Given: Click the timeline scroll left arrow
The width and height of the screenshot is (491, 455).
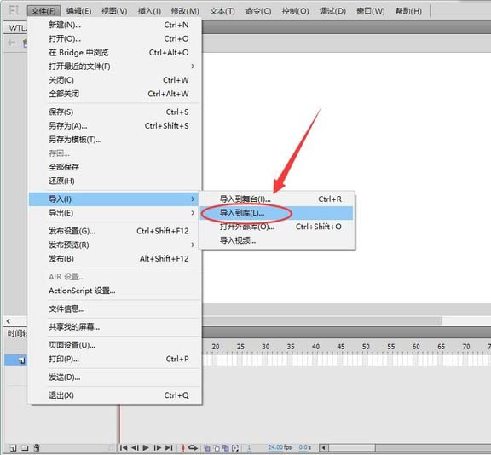Looking at the screenshot, I should click(324, 448).
